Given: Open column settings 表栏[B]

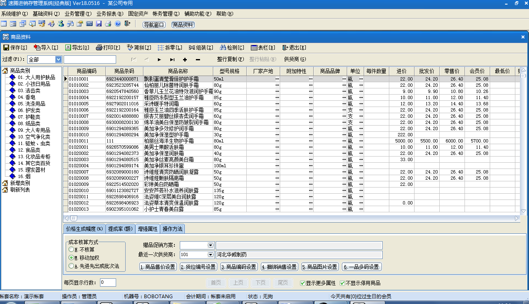Looking at the screenshot, I should 263,47.
